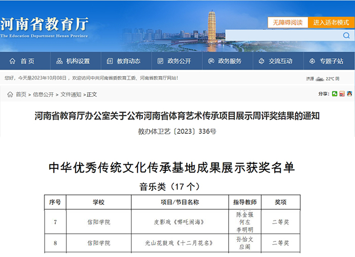Viewport: 355px width, 257px height.
Task: Click the 文件通知 breadcrumb link
Action: (71, 94)
